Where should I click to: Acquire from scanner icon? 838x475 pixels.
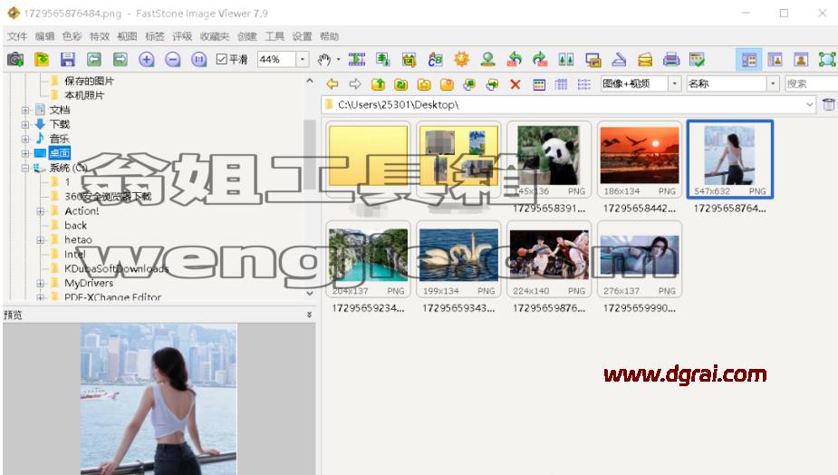point(619,59)
